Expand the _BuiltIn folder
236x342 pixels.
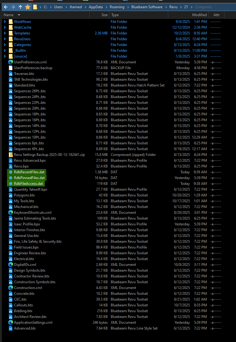(5, 50)
